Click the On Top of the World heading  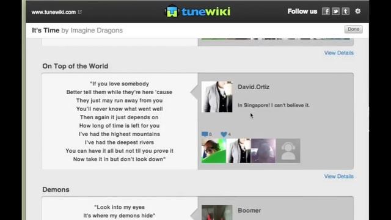[x=75, y=66]
